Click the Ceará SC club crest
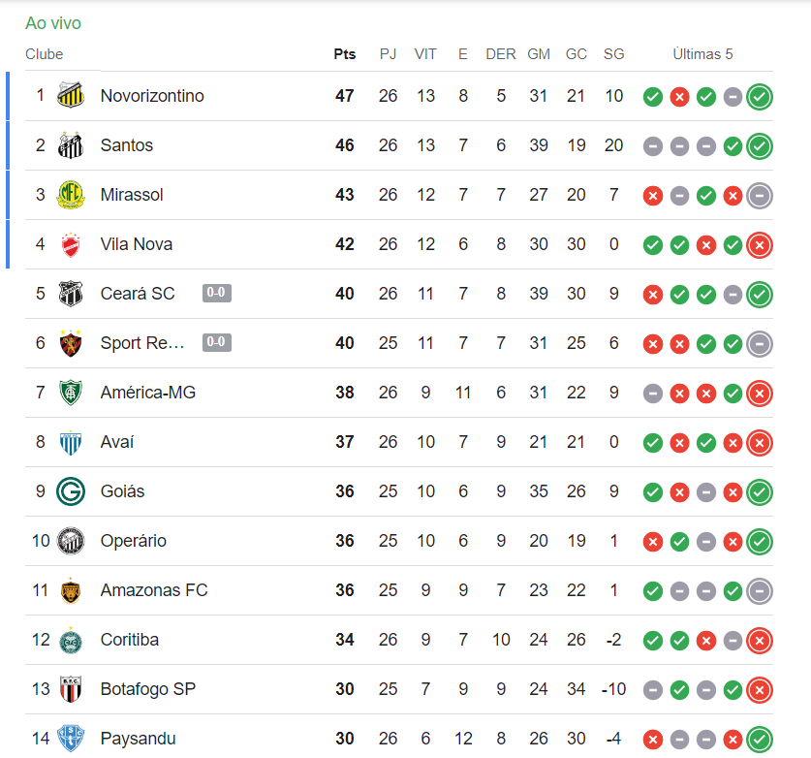The image size is (811, 758). tap(71, 294)
